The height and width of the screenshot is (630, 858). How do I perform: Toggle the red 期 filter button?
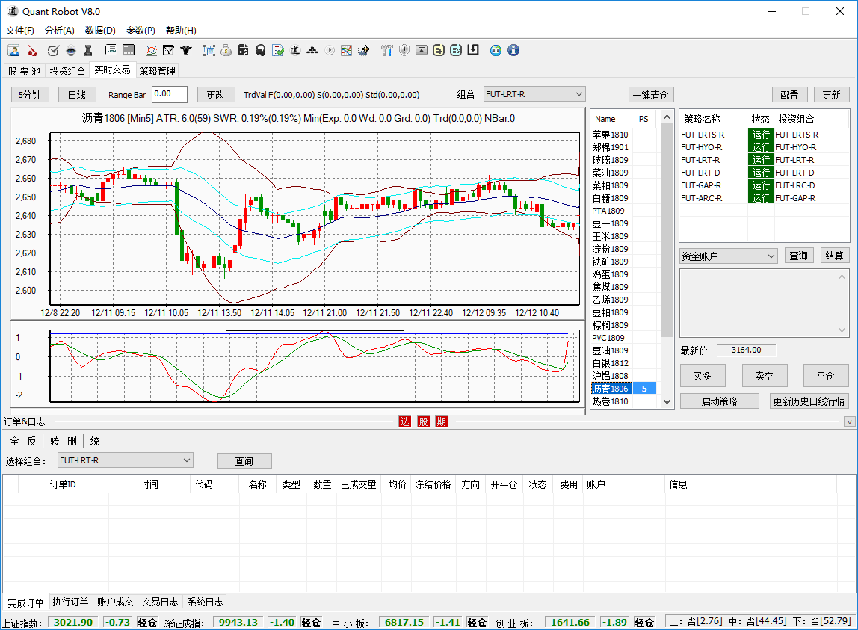pos(442,421)
